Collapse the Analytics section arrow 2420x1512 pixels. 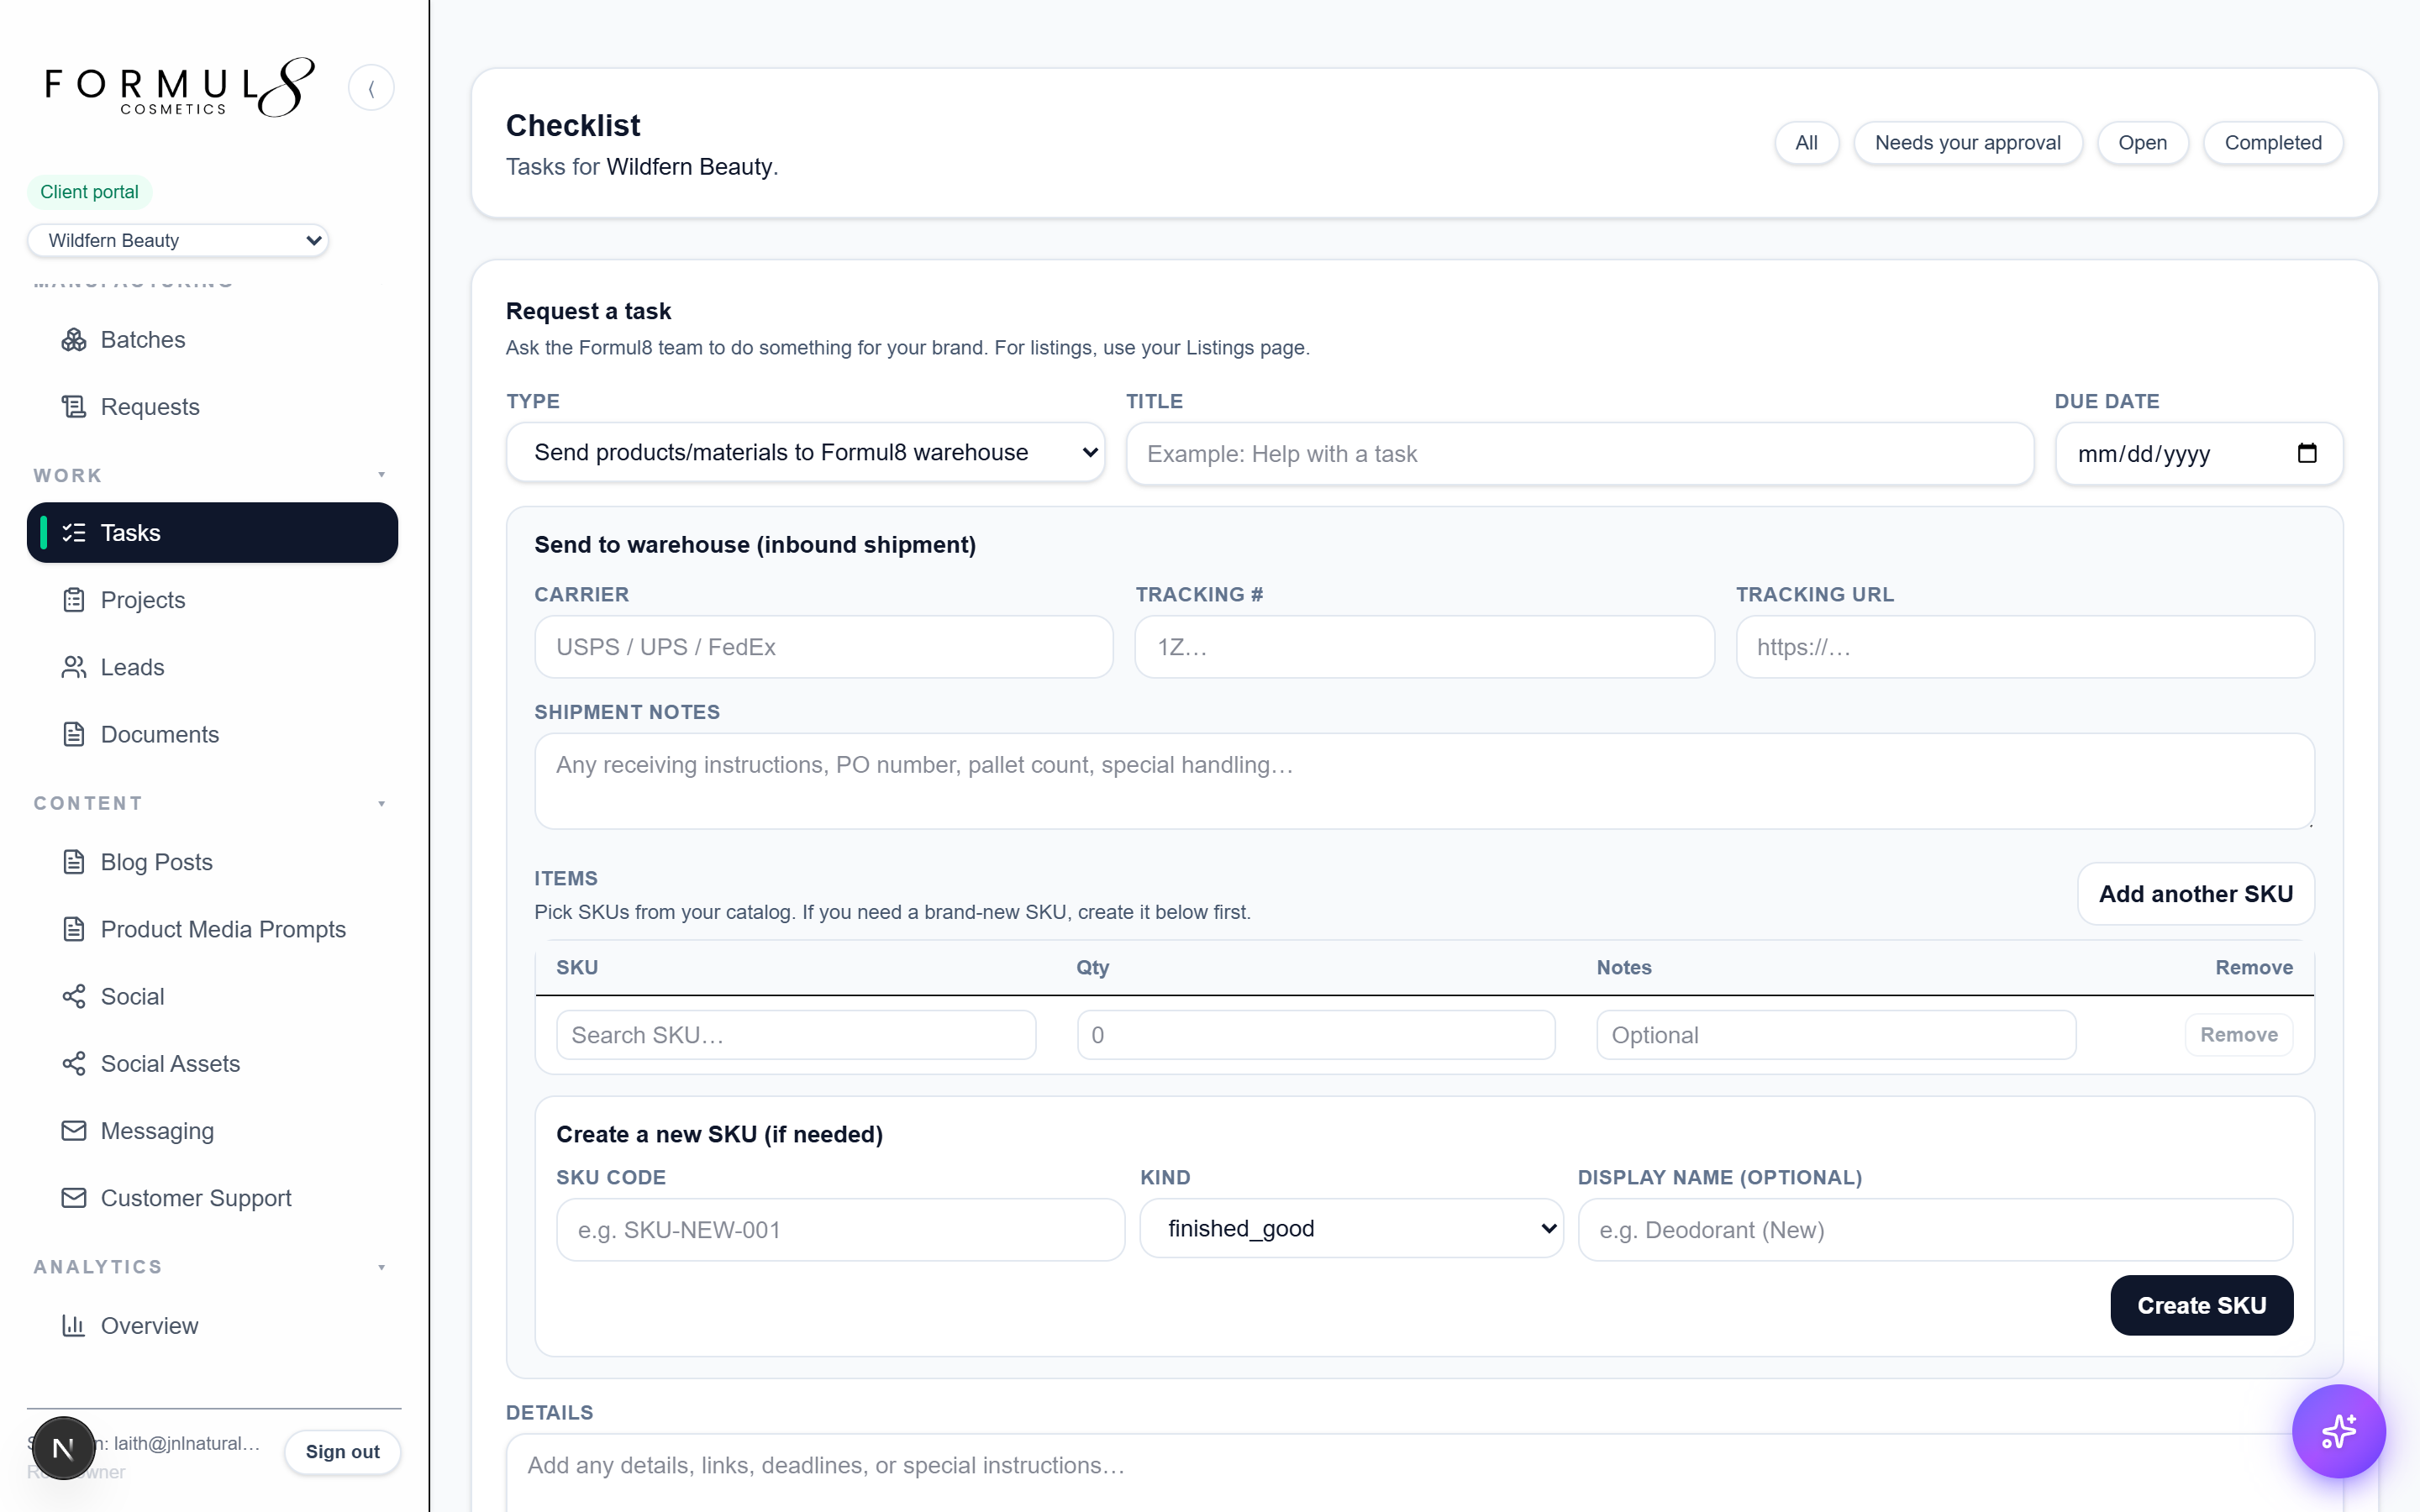click(x=382, y=1267)
